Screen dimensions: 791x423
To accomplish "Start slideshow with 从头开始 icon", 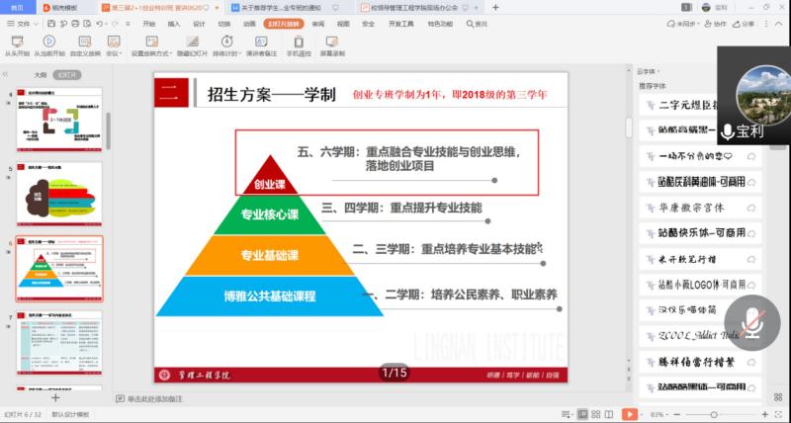I will (x=15, y=42).
